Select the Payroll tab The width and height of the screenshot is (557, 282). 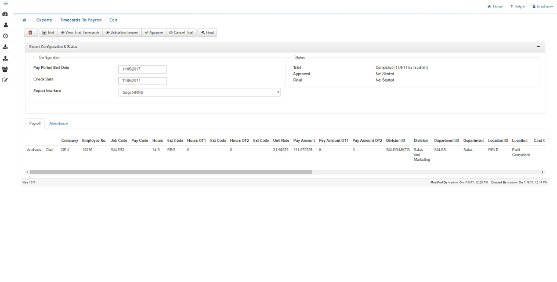coord(35,124)
